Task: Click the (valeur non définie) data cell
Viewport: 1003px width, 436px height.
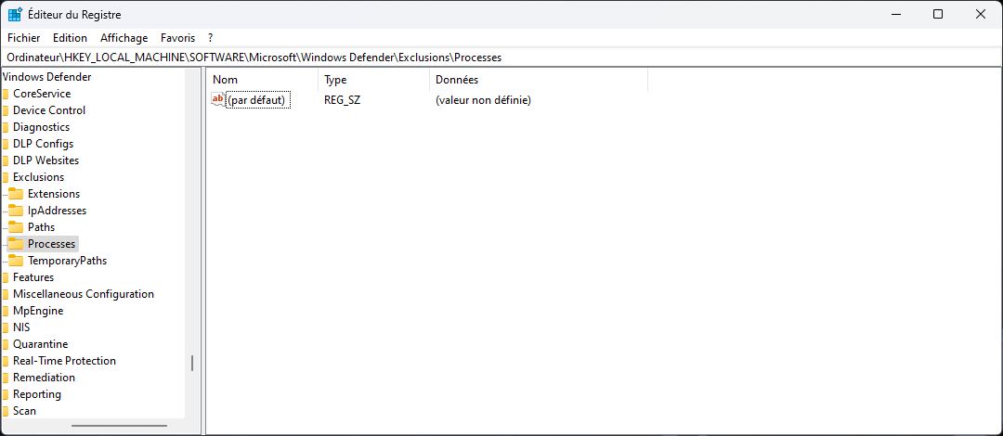Action: [483, 100]
